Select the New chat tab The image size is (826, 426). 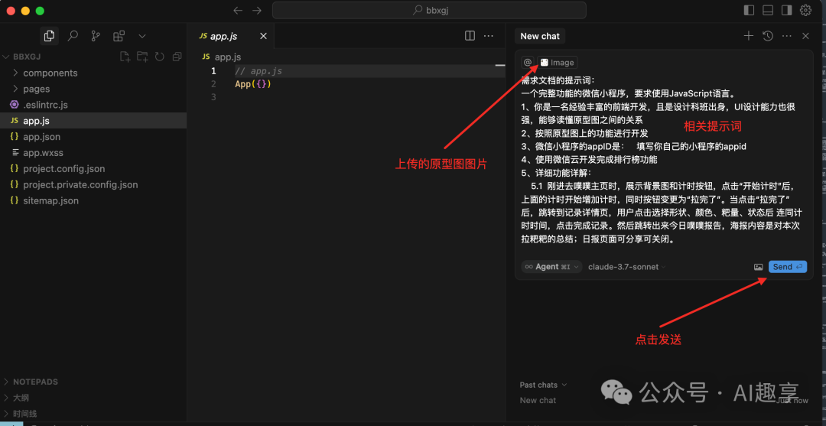(x=540, y=36)
